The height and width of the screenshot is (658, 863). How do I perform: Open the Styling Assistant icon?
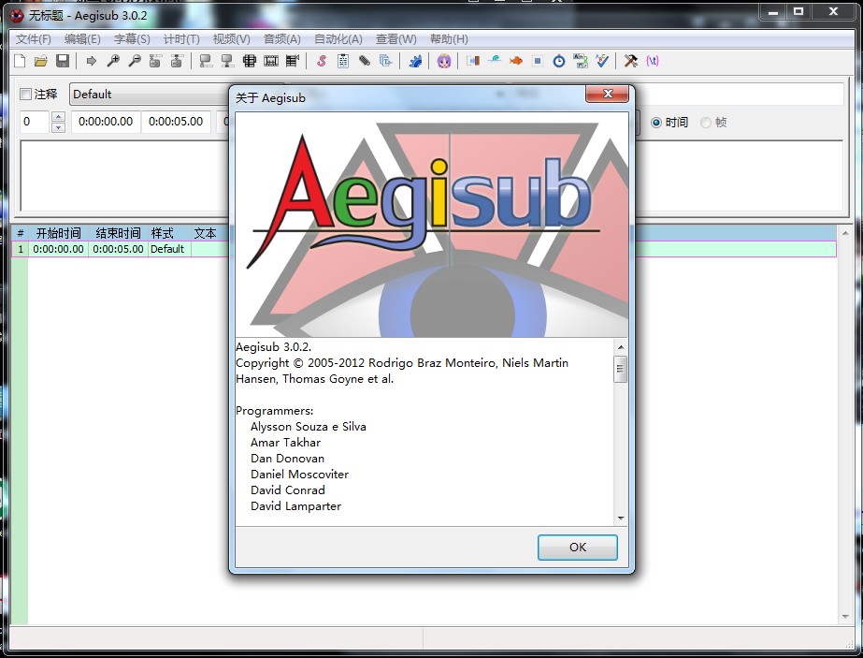[x=495, y=61]
